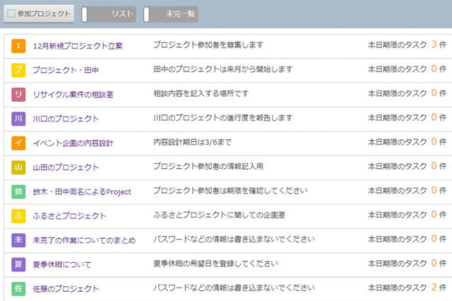The height and width of the screenshot is (301, 452).
Task: Check the 参加プロジェクト checkbox
Action: 11,13
